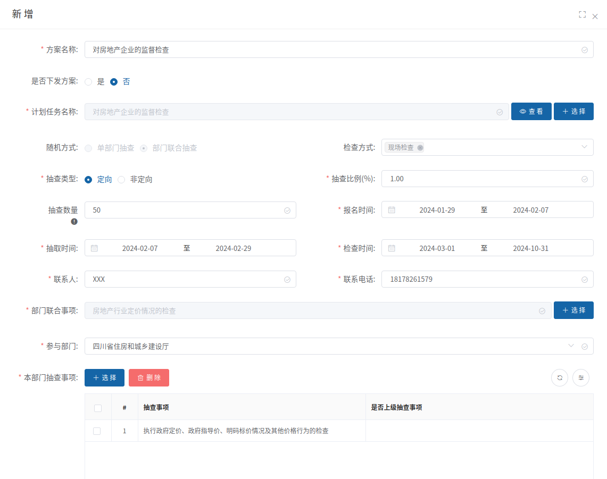Click the 查看 button for 计划任务名称
This screenshot has width=607, height=479.
[x=531, y=112]
